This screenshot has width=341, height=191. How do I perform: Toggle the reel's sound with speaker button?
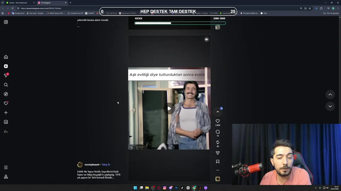pyautogui.click(x=206, y=40)
